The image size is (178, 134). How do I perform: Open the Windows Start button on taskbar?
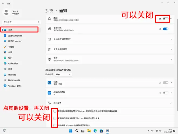point(71,131)
